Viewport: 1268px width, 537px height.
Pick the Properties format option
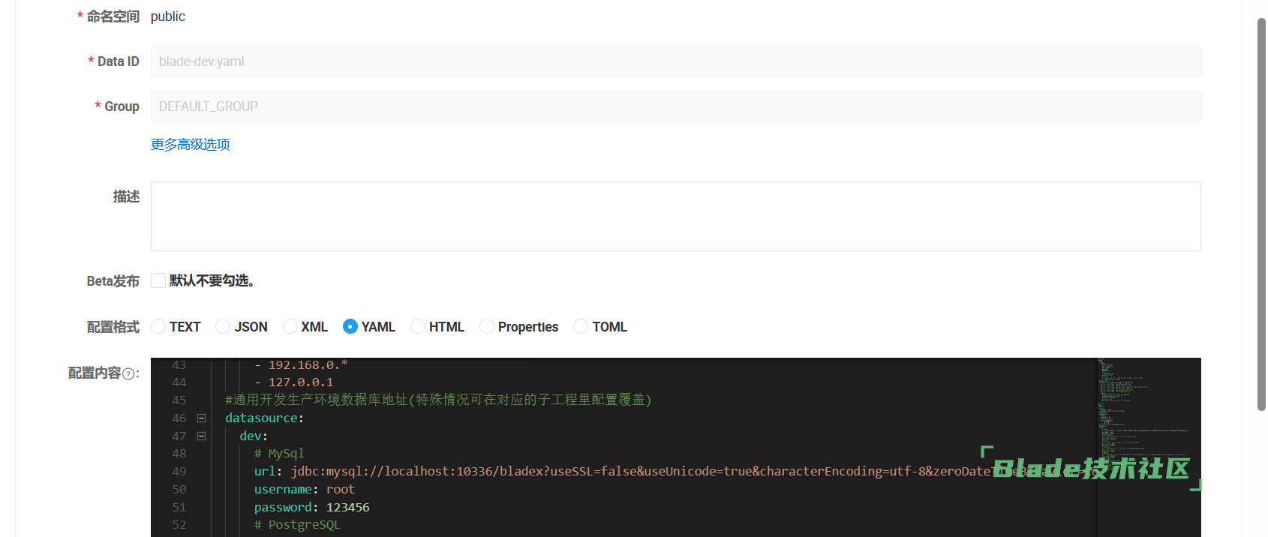487,326
